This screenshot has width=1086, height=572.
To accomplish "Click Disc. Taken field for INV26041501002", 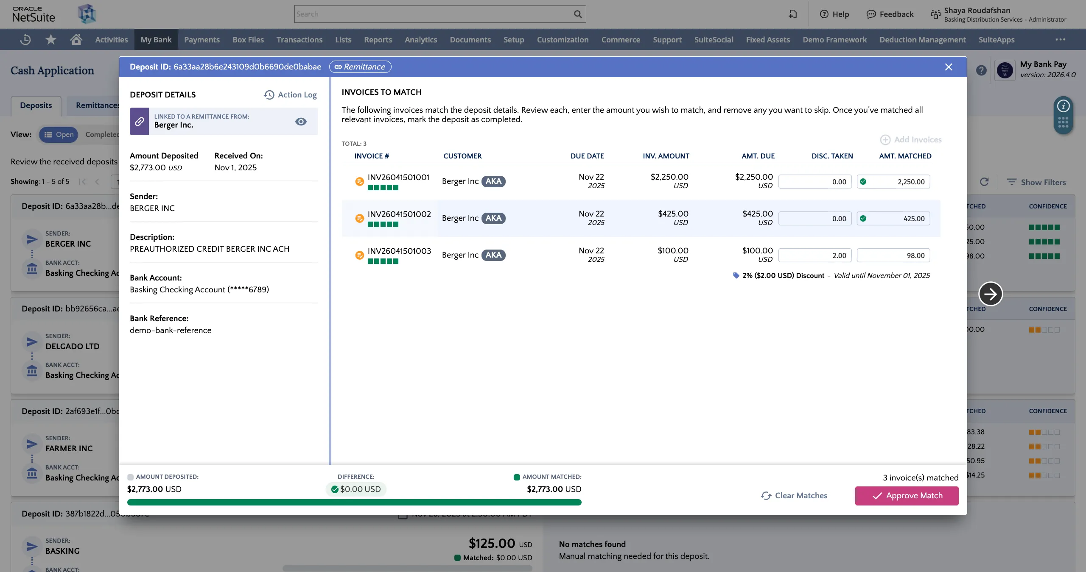I will click(815, 219).
